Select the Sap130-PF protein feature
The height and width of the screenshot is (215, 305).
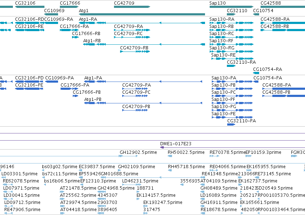(x=232, y=103)
